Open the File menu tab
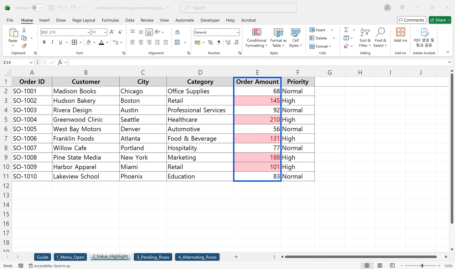 10,20
